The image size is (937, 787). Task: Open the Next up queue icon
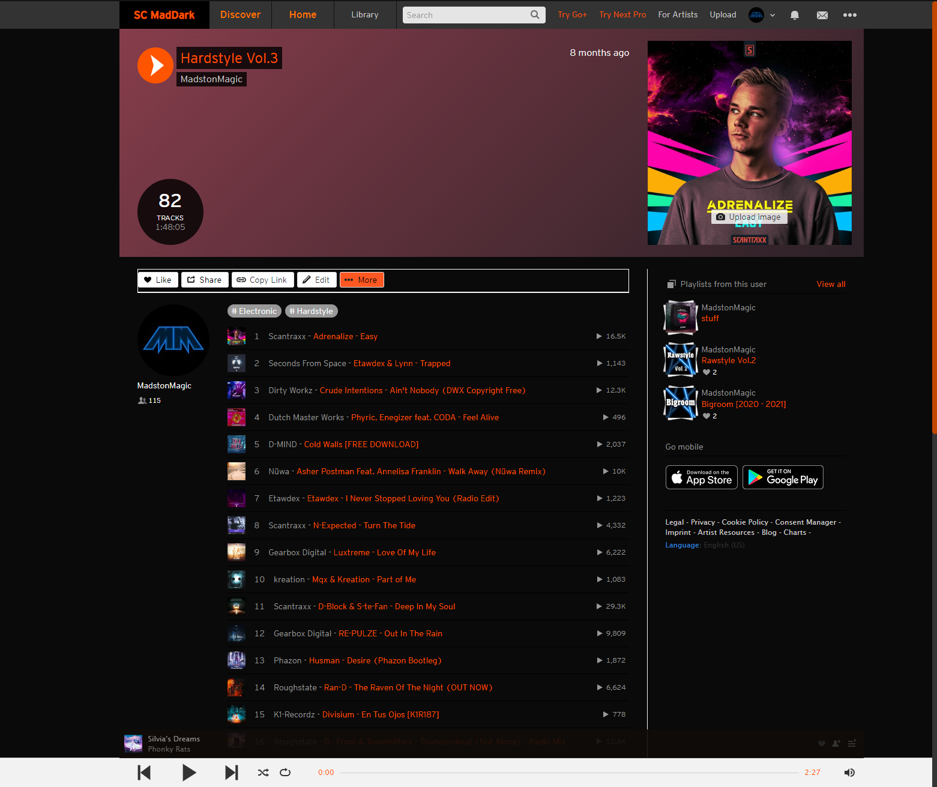(x=852, y=743)
